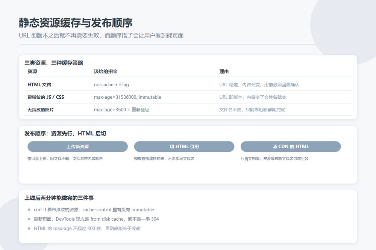Click the heading 发布顺序：资源先行，HTML 后切

tap(65, 133)
